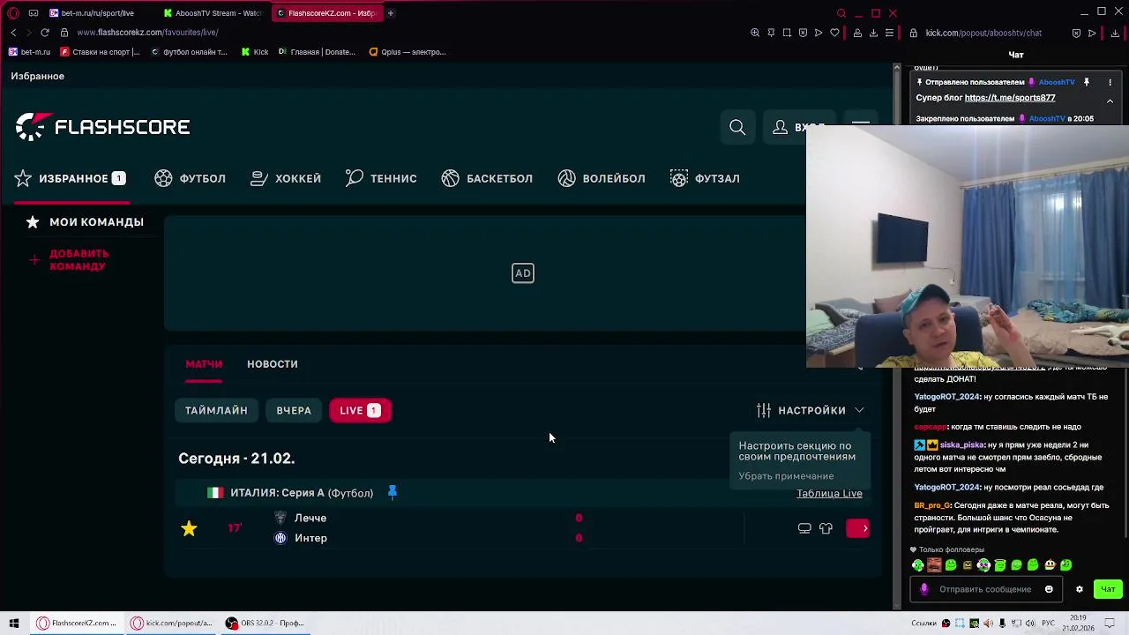This screenshot has height=635, width=1129.
Task: Click the purple microphone icon in chat
Action: 923,589
